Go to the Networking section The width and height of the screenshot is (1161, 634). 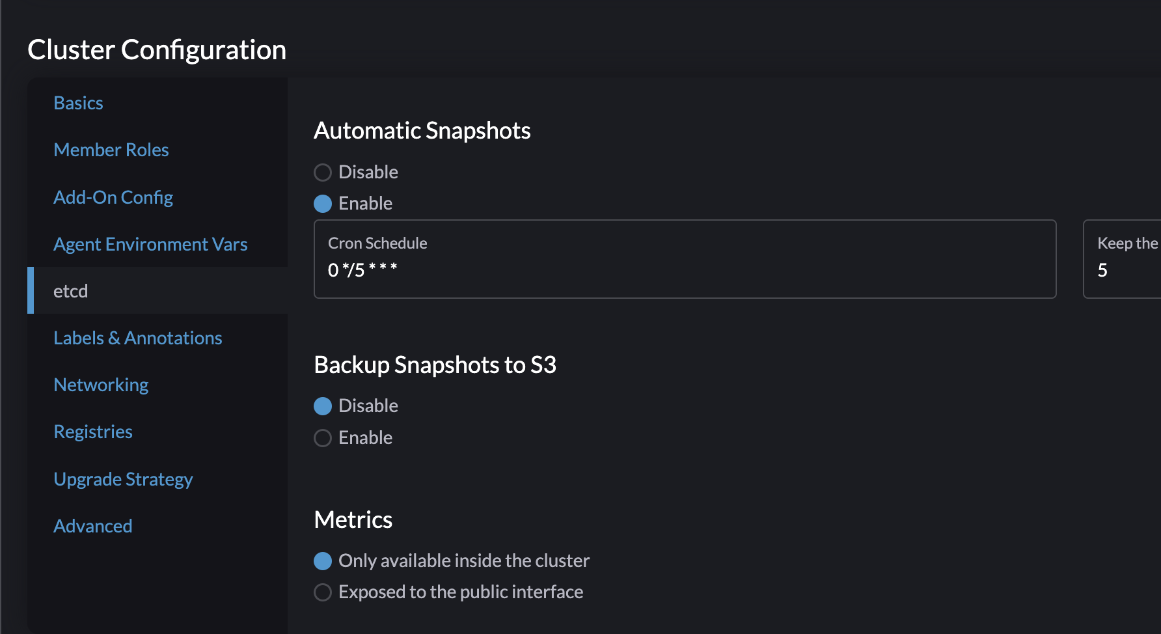pyautogui.click(x=101, y=384)
